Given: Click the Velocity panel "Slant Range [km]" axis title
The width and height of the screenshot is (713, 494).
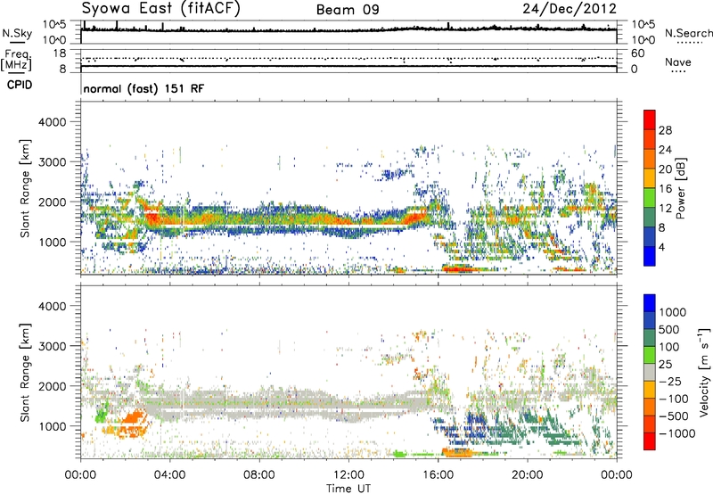Looking at the screenshot, I should coord(25,372).
